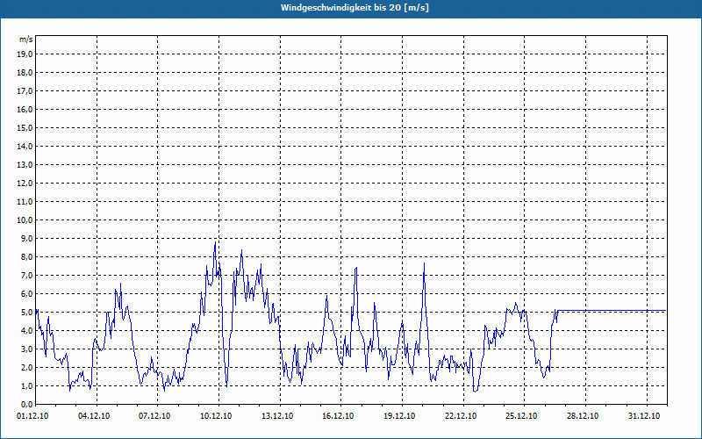702x439 pixels.
Task: Click the 25.12.10 date label
Action: 521,416
